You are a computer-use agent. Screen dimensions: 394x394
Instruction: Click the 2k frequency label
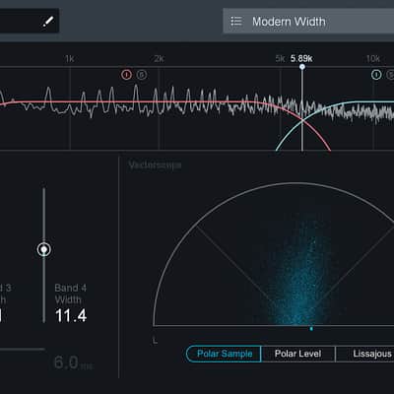pos(159,59)
